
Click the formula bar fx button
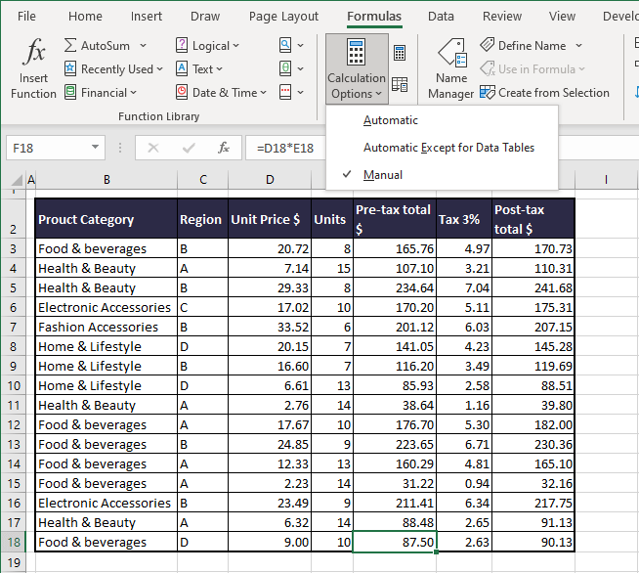point(224,148)
